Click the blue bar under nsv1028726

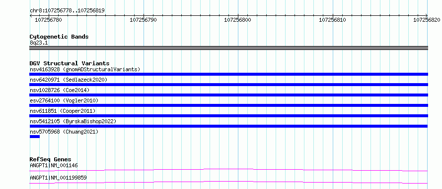228,95
